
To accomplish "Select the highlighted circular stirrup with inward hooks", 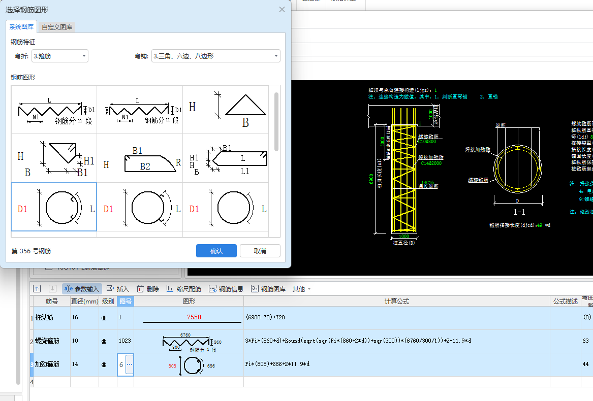I will [x=54, y=207].
